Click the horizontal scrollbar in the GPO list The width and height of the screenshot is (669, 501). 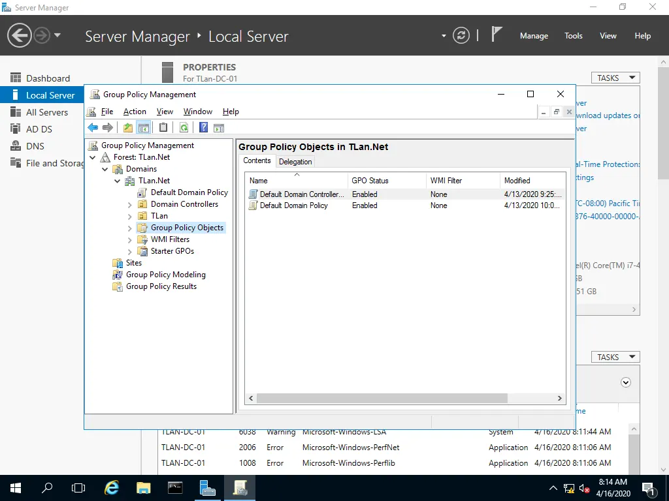point(382,398)
